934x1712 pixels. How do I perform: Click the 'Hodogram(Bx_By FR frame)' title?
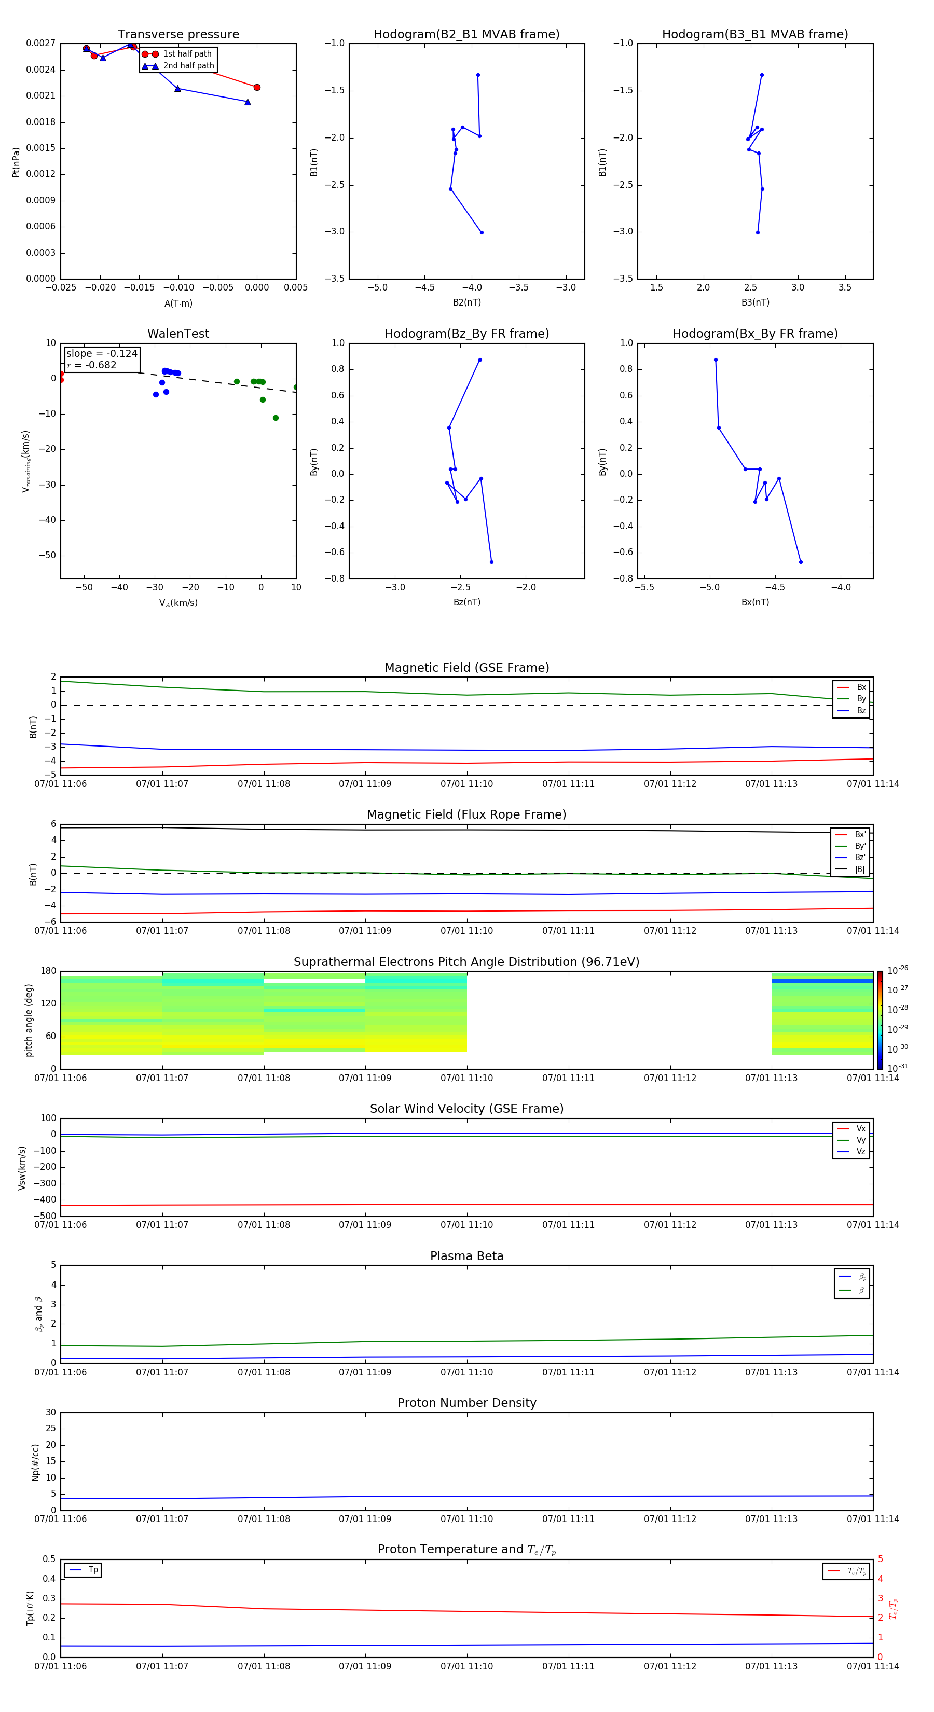click(x=755, y=334)
